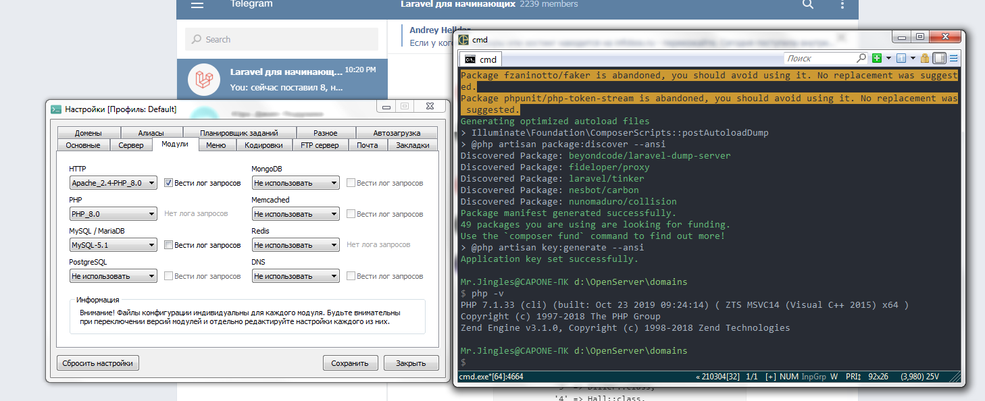Open the DNS module dropdown
The image size is (985, 401).
click(296, 276)
